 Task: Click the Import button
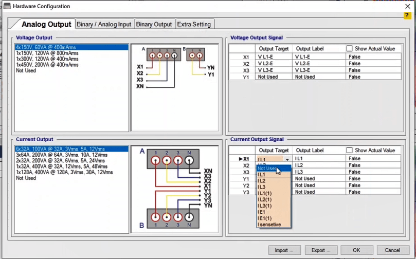click(x=284, y=250)
